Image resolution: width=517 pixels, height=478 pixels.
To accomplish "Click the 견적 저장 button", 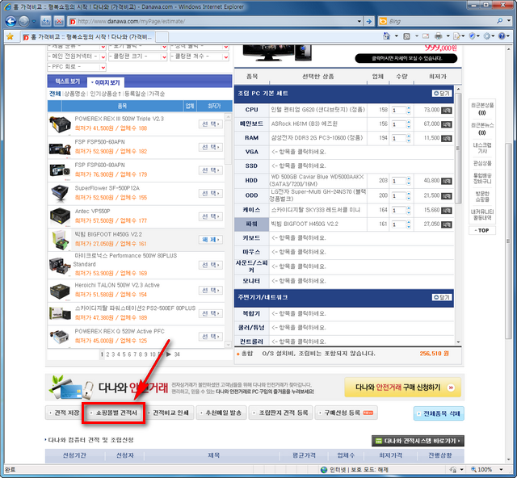I will tap(64, 413).
